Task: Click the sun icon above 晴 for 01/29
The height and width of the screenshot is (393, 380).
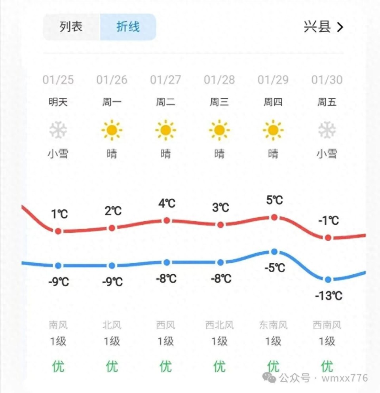Action: pos(274,129)
